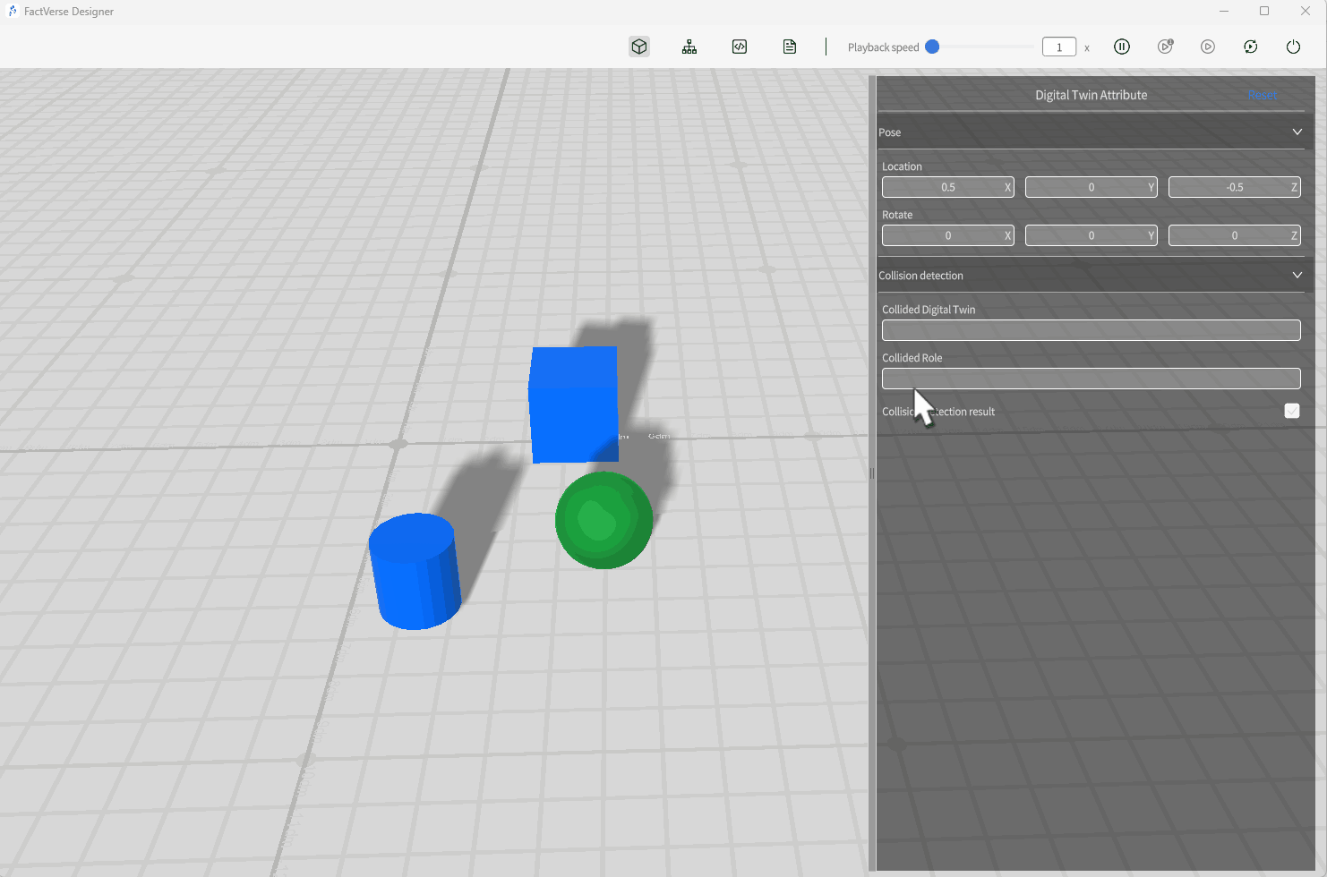Open the 3D model view
The height and width of the screenshot is (877, 1327).
[x=639, y=47]
